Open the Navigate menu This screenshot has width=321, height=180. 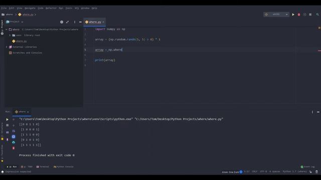pos(30,8)
